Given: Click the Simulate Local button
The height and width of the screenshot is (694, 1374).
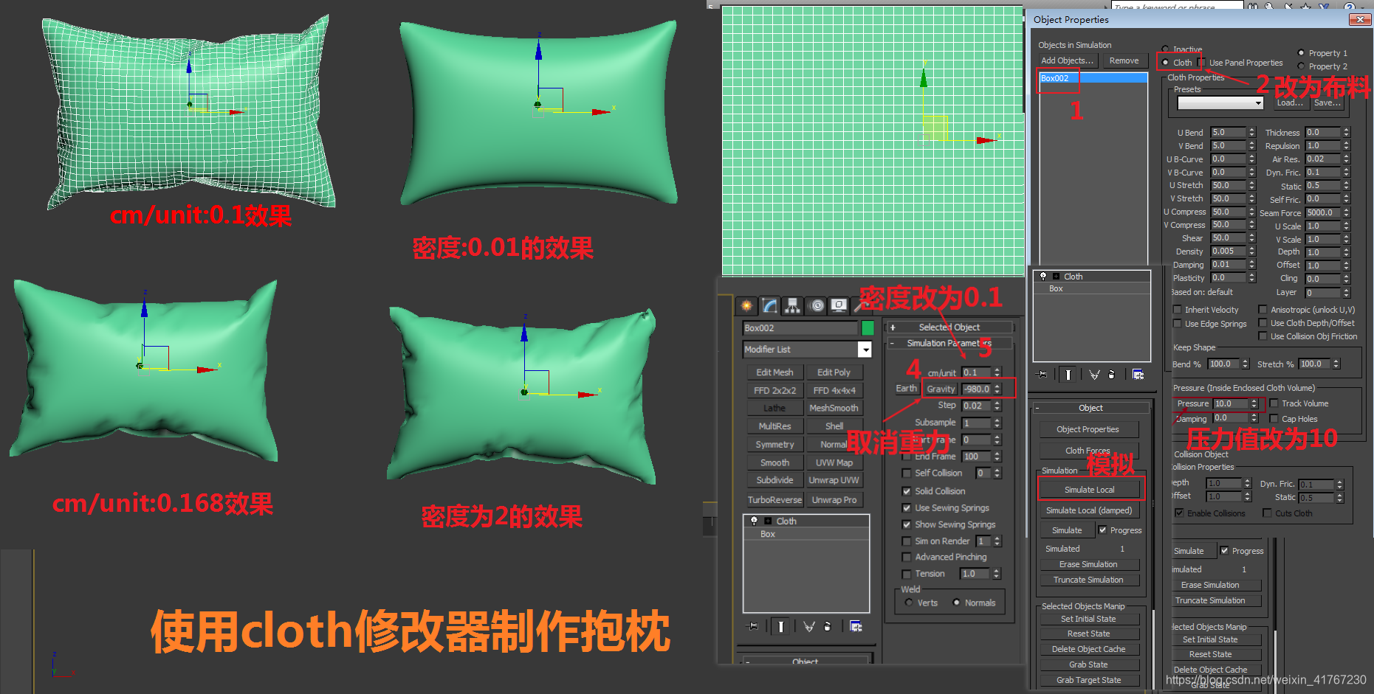Looking at the screenshot, I should point(1089,490).
